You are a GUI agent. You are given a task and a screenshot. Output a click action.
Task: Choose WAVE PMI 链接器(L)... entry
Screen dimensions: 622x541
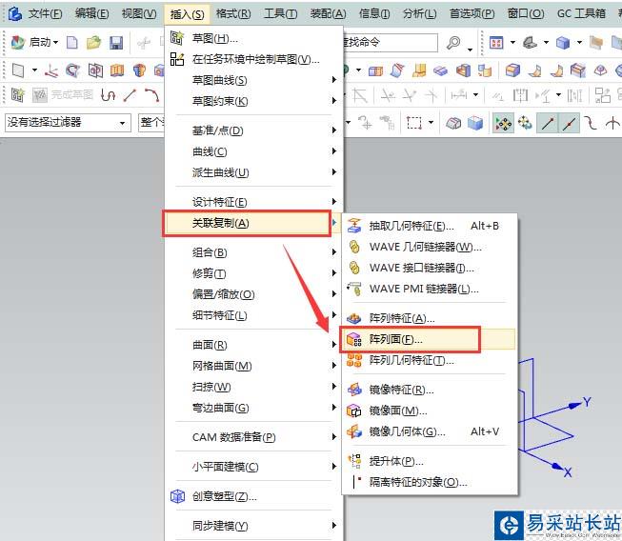pyautogui.click(x=430, y=290)
